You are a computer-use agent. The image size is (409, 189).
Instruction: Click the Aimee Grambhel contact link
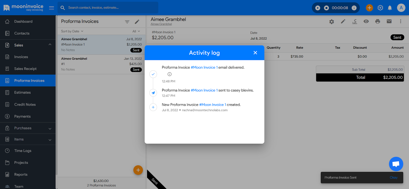(x=161, y=24)
